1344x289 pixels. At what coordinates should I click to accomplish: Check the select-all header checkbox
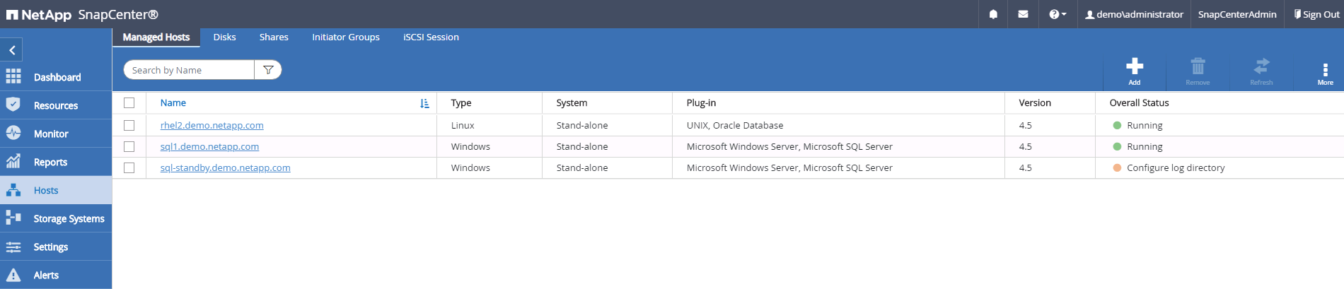pyautogui.click(x=129, y=102)
